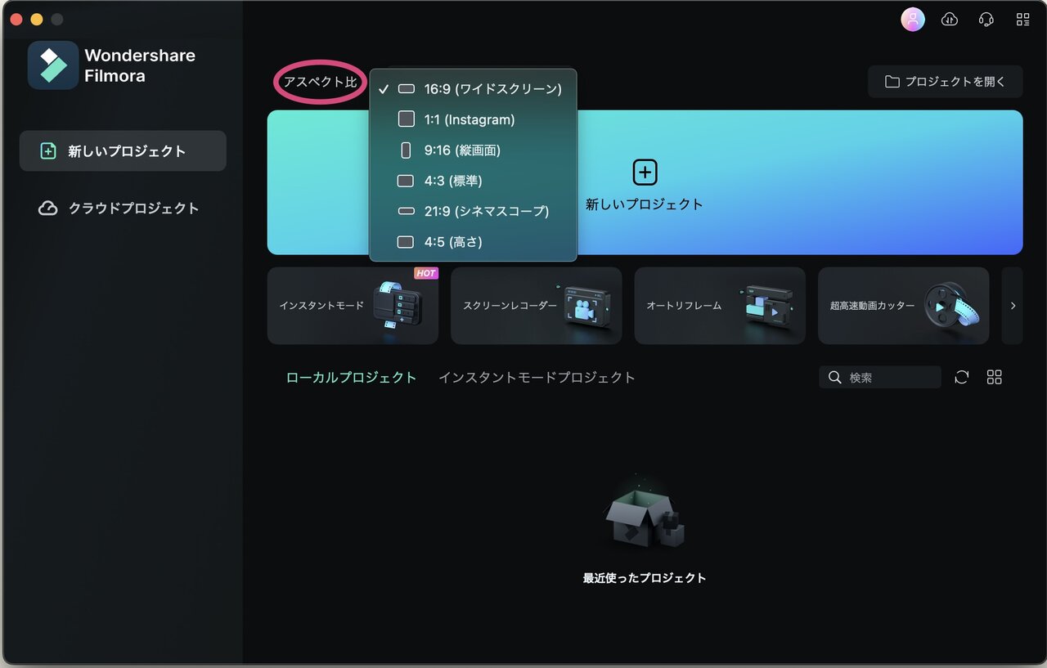Click the 最近使ったプロジェクト text
Image resolution: width=1047 pixels, height=668 pixels.
click(645, 577)
